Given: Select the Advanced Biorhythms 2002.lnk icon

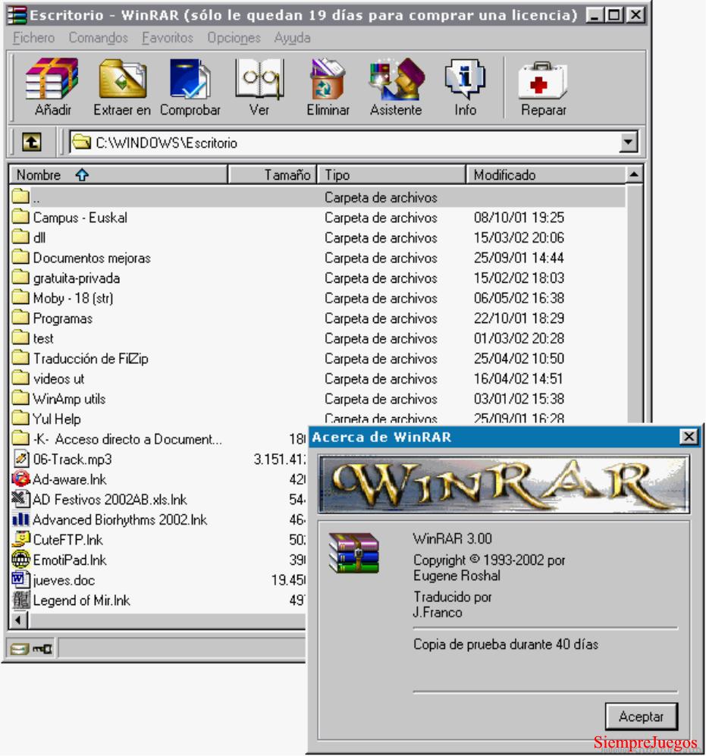Looking at the screenshot, I should [20, 519].
